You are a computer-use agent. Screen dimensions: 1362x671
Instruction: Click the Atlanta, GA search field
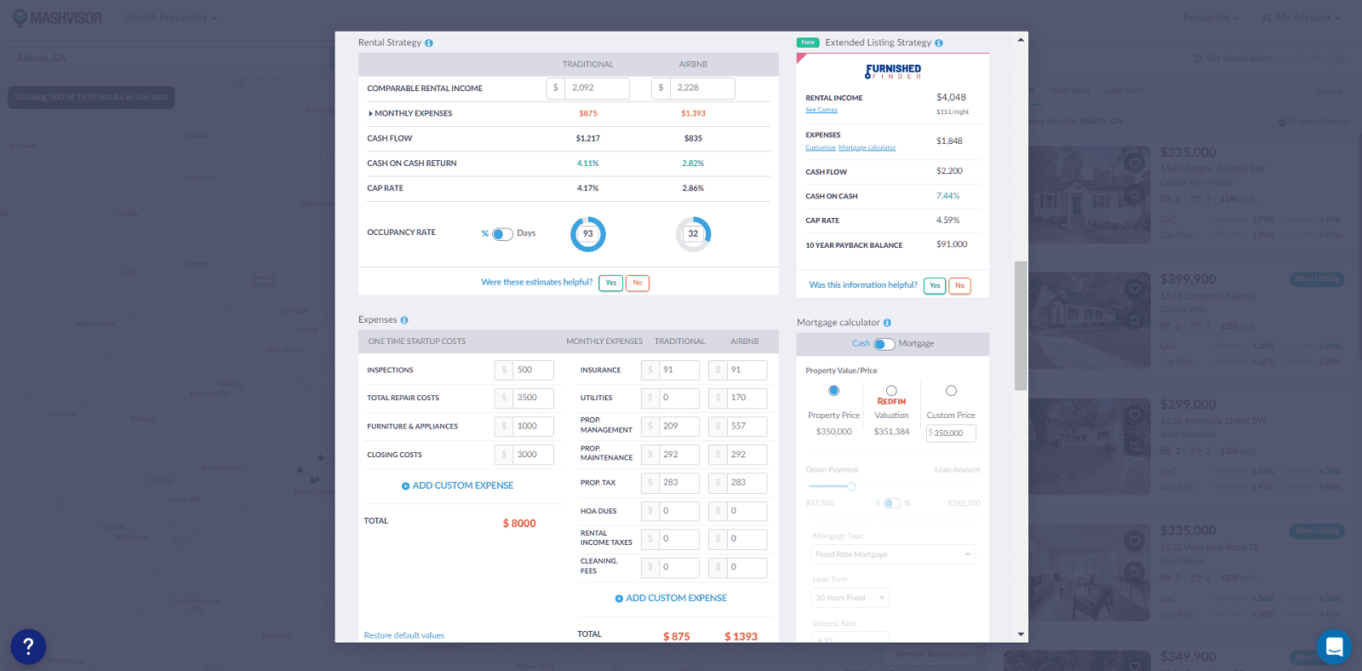pyautogui.click(x=170, y=58)
